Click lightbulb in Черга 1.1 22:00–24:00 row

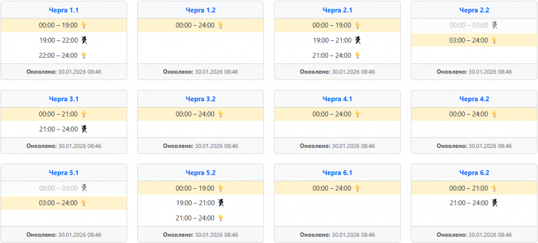84,55
